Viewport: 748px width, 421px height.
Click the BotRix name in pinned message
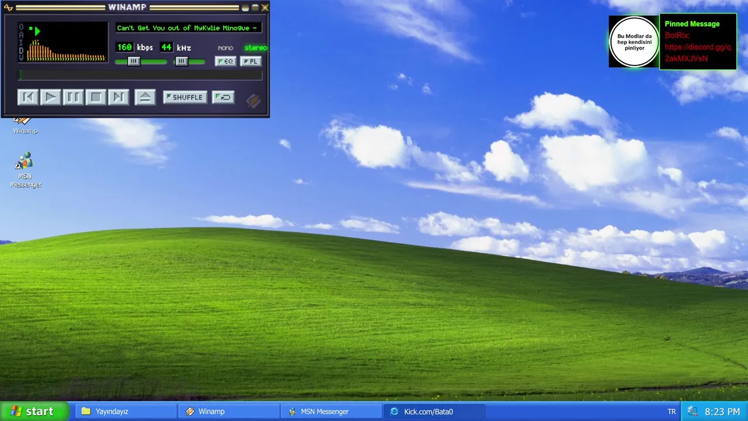(677, 36)
